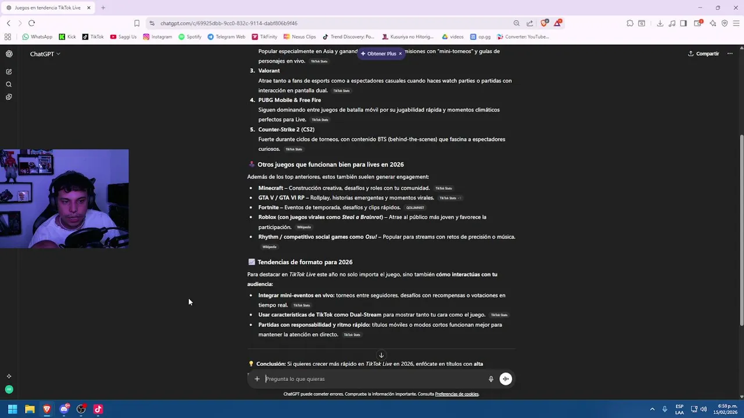Open the browser downloads icon

click(x=660, y=23)
